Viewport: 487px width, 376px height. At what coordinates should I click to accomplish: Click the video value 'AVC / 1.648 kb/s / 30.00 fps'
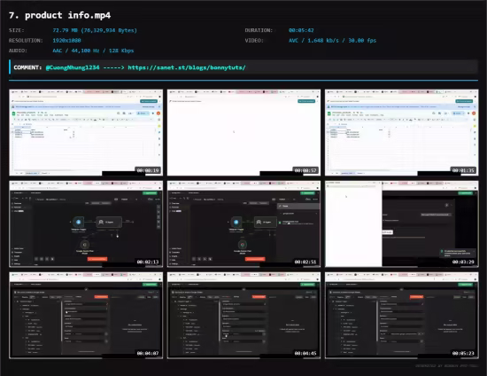(332, 41)
